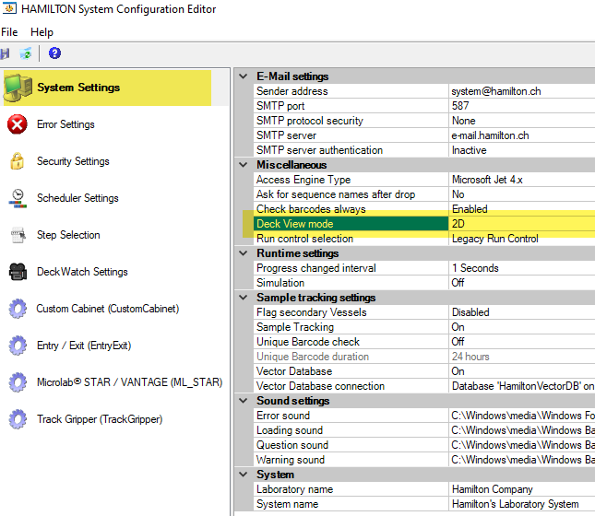Click the Step Selection icon
Viewport: 595px width, 516px height.
(18, 235)
